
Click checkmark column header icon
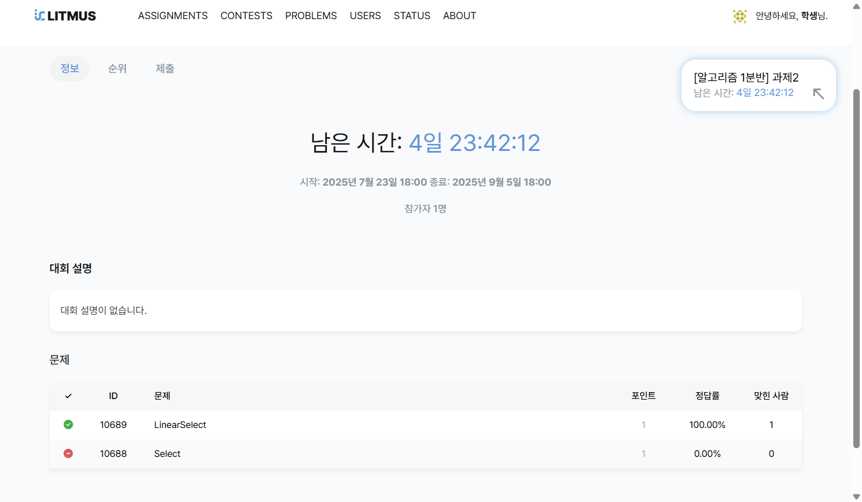(x=68, y=396)
